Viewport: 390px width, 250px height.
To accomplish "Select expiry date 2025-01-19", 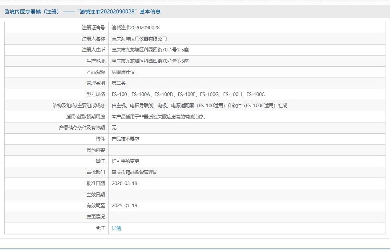I will coord(124,205).
